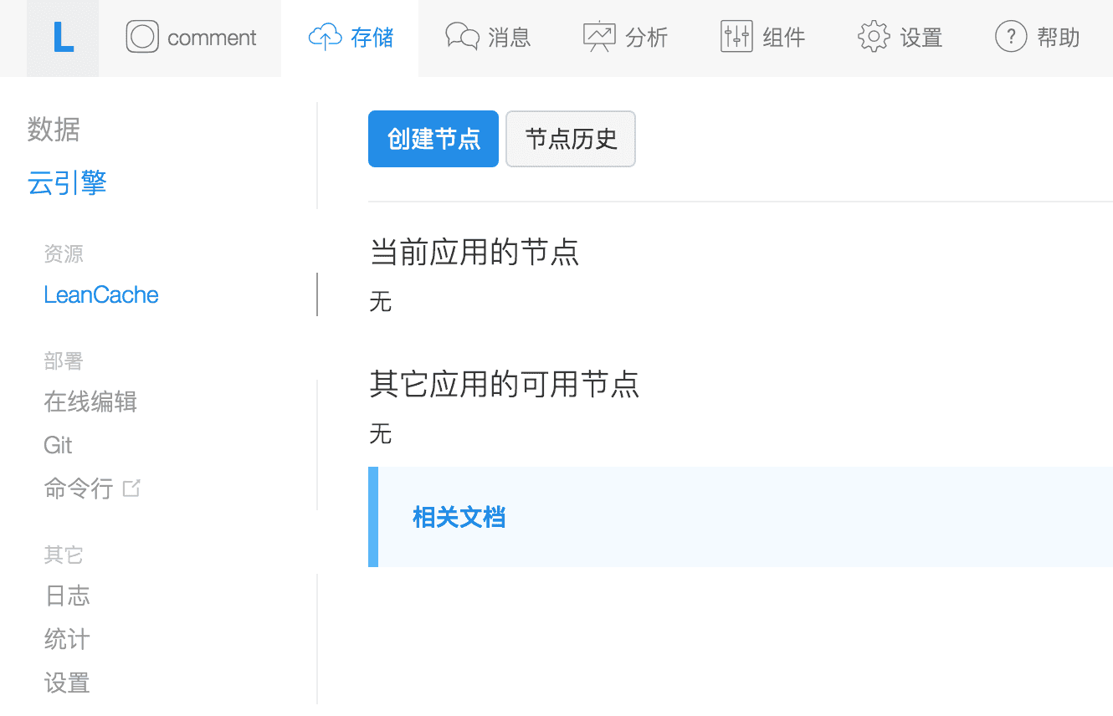
Task: Open the 相关文档 link
Action: (x=459, y=517)
